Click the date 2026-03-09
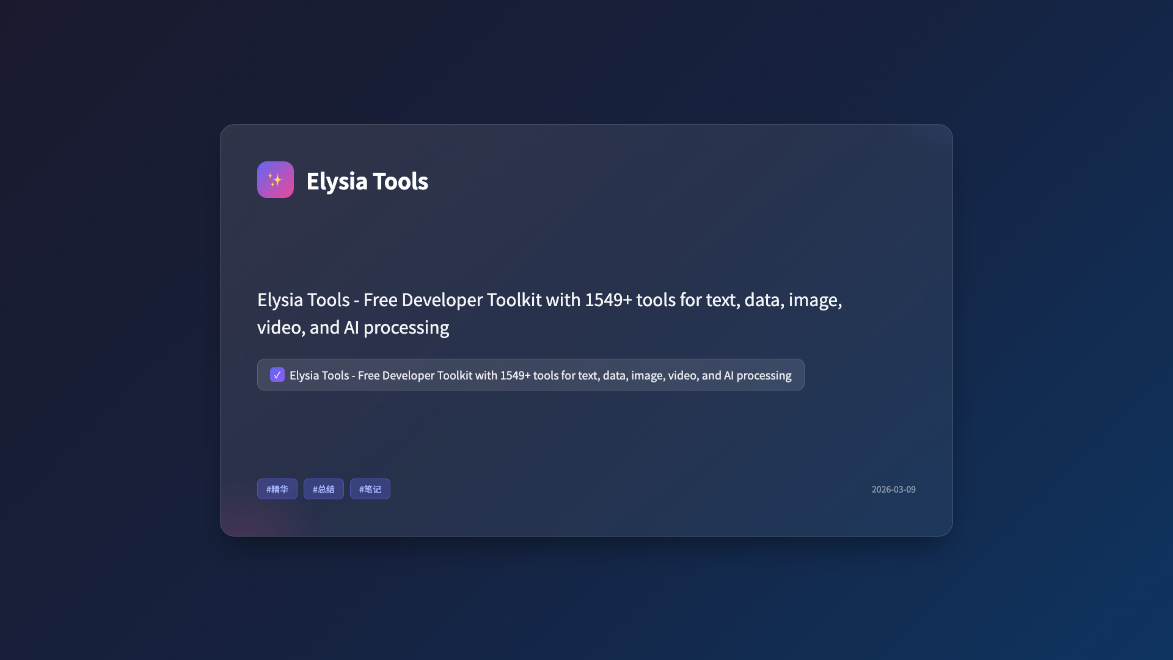 click(893, 490)
